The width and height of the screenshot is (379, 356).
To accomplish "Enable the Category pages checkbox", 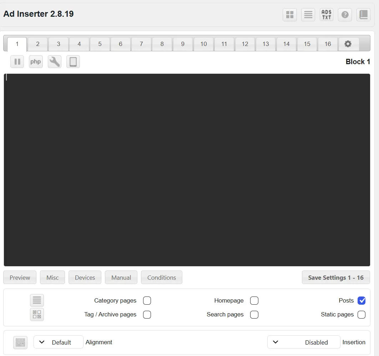I will click(147, 301).
